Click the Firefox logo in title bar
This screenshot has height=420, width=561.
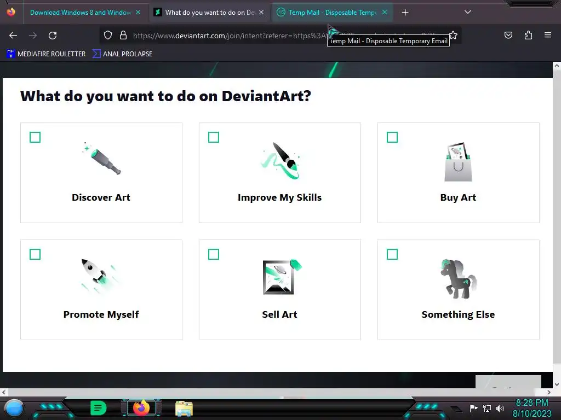click(11, 12)
